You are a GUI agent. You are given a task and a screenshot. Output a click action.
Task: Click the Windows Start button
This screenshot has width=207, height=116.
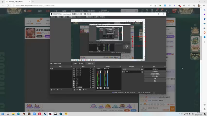click(x=3, y=114)
